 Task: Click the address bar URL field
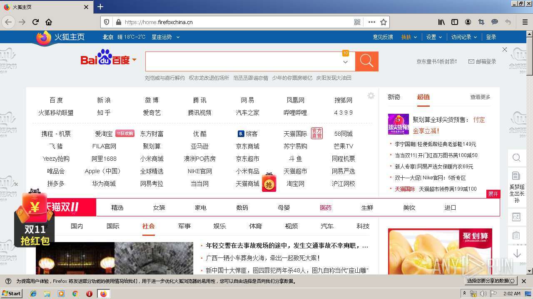[x=237, y=22]
